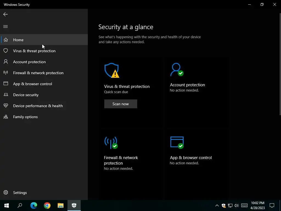The width and height of the screenshot is (281, 211).
Task: Open the notification center icon
Action: 272,206
